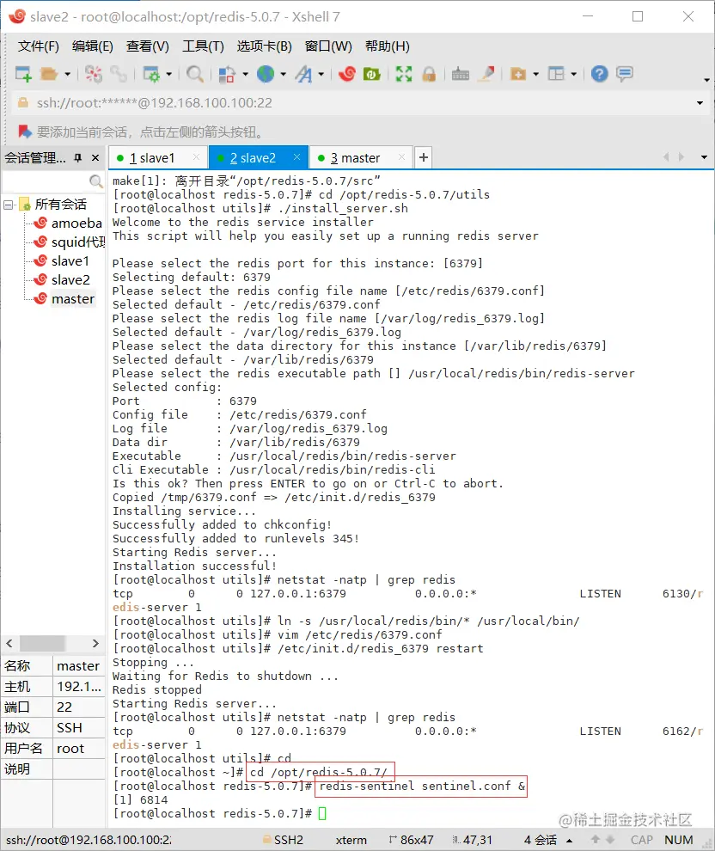Click the reconnect toolbar icon

click(94, 73)
